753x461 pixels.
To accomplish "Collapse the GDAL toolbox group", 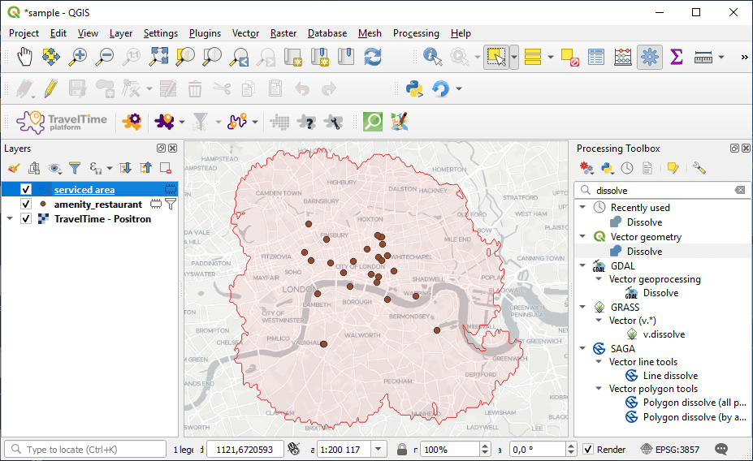I will (582, 265).
